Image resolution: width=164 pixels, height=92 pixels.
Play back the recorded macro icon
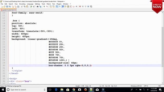[85, 6]
